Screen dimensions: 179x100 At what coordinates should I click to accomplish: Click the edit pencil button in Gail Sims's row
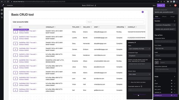(x=15, y=90)
